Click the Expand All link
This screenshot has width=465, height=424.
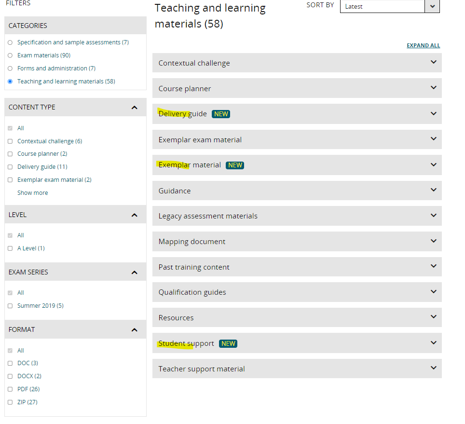click(423, 45)
